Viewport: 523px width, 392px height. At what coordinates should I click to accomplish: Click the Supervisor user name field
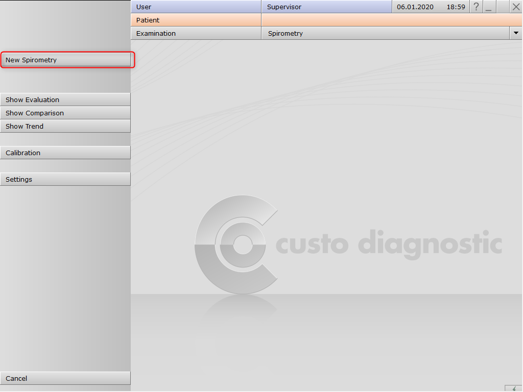(x=327, y=7)
